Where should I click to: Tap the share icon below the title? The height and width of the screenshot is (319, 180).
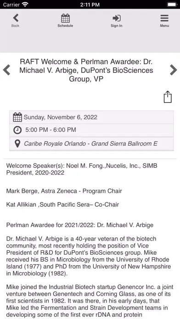[168, 97]
